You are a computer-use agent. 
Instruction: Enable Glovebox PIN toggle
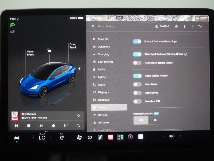(x=137, y=101)
